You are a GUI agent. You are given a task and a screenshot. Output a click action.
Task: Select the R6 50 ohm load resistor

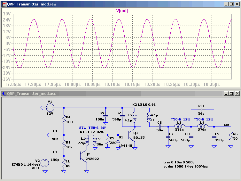[230, 136]
